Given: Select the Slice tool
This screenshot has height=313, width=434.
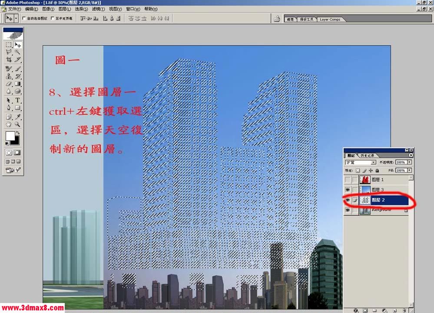Looking at the screenshot, I should click(18, 59).
